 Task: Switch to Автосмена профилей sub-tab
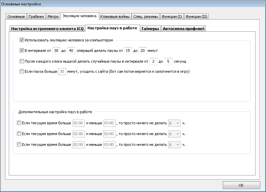[184, 29]
